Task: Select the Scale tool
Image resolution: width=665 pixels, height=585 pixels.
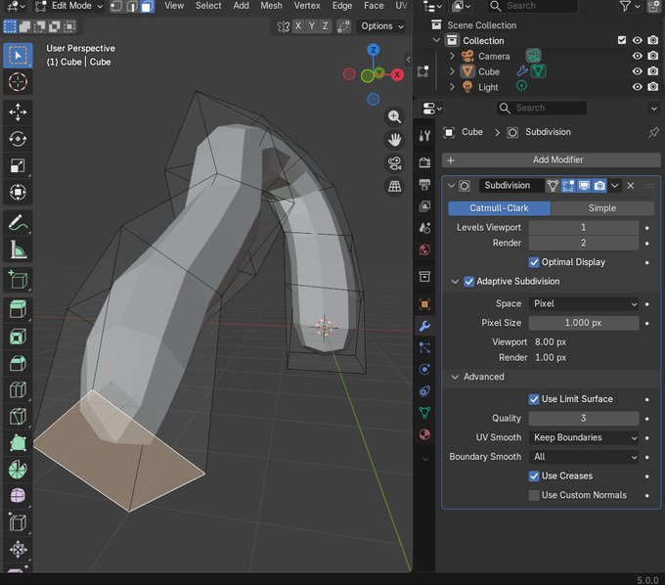Action: (18, 165)
